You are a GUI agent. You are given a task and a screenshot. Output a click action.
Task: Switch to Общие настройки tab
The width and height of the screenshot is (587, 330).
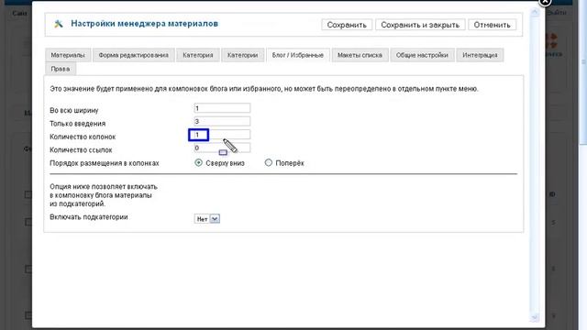[422, 55]
